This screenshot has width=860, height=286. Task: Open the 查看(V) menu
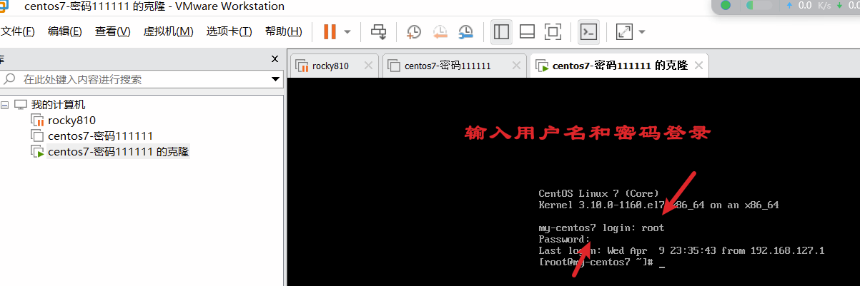tap(113, 31)
